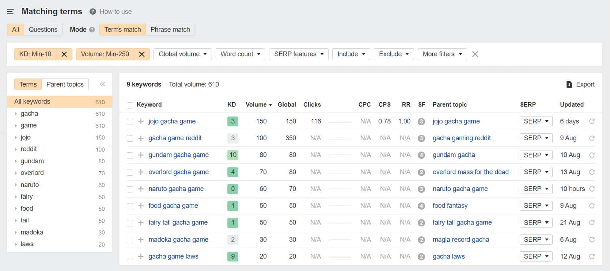This screenshot has height=271, width=610.
Task: Switch to the Questions tab
Action: [43, 30]
